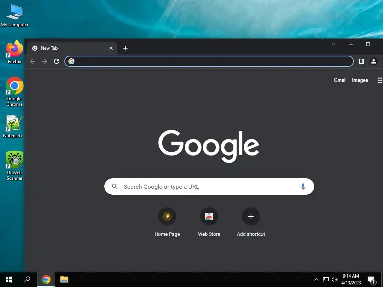The height and width of the screenshot is (287, 383).
Task: Open the Images link
Action: [360, 80]
